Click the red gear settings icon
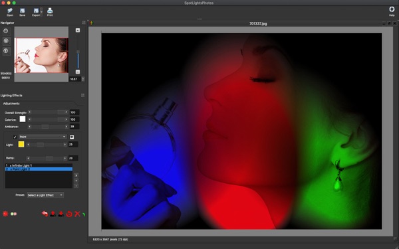The width and height of the screenshot is (399, 249). click(5, 214)
